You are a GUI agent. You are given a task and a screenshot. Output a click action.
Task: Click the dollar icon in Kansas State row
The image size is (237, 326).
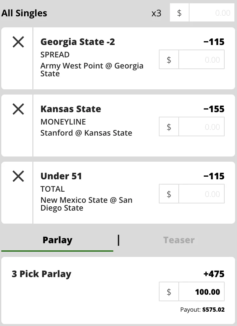(x=169, y=127)
